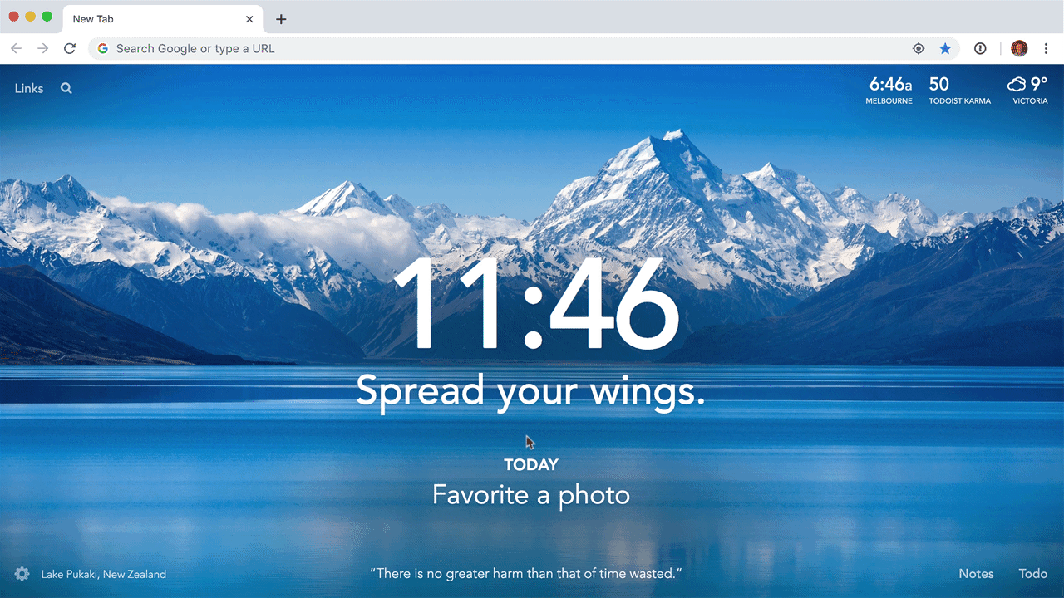
Task: Go forward using browser forward arrow
Action: [43, 48]
